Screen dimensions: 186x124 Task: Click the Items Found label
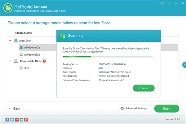pos(69,72)
